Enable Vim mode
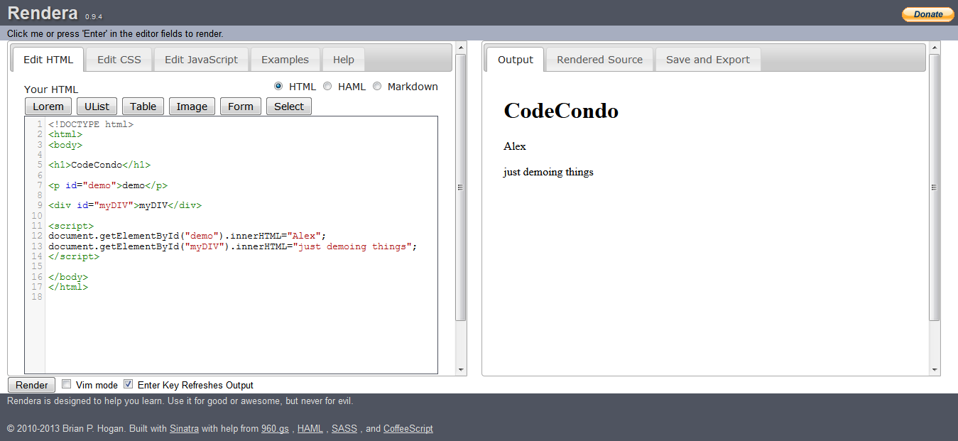Screen dimensions: 958x441 point(66,383)
